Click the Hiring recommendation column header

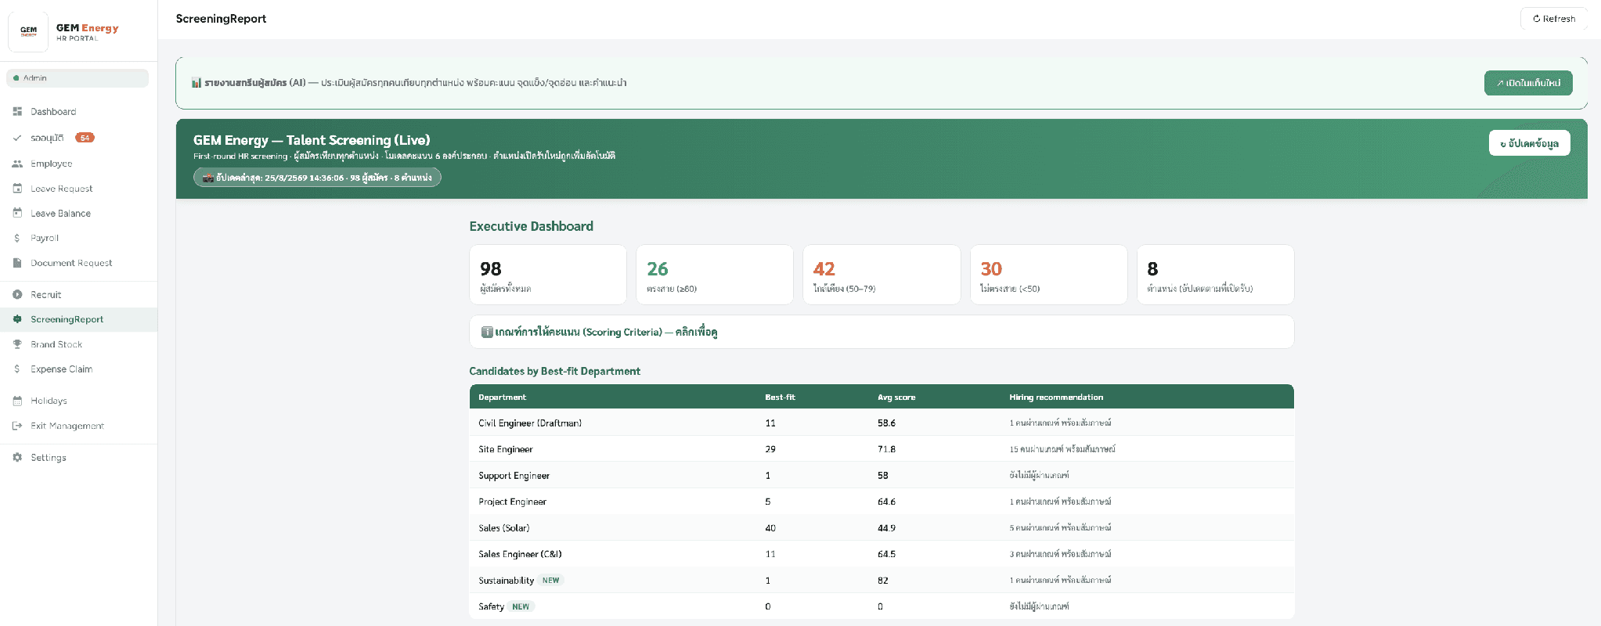(x=1056, y=398)
